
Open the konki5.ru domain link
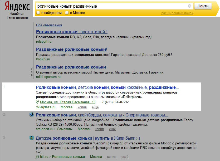[x=43, y=59]
